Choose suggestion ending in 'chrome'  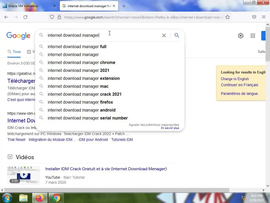click(x=110, y=62)
